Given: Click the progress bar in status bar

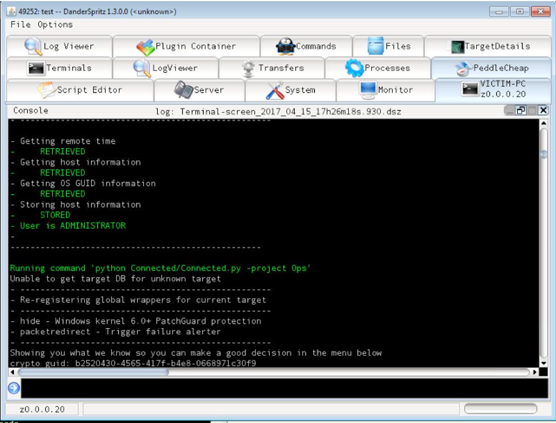Looking at the screenshot, I should point(500,409).
